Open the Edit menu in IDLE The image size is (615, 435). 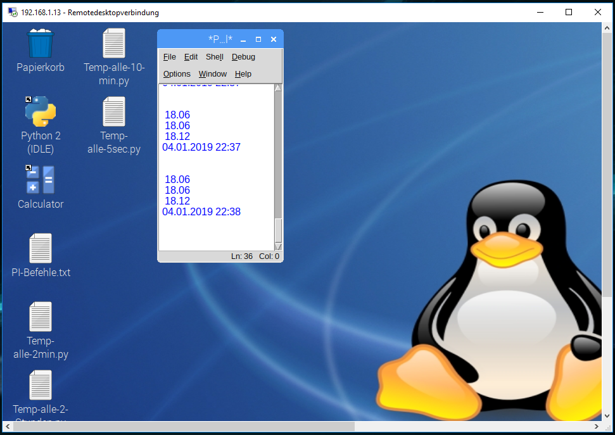coord(191,57)
